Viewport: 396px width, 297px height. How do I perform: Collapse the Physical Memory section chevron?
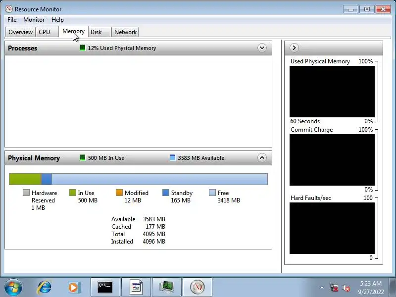pyautogui.click(x=262, y=157)
